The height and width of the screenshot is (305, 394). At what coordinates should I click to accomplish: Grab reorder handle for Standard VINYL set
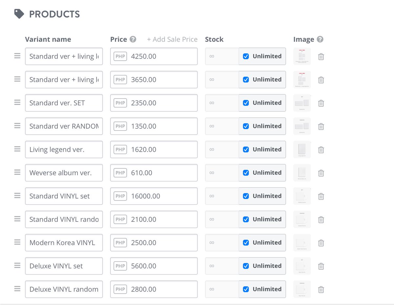(x=17, y=196)
